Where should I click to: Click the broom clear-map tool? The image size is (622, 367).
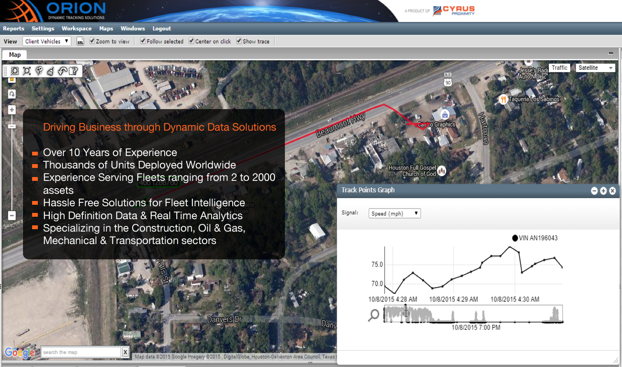click(x=50, y=71)
